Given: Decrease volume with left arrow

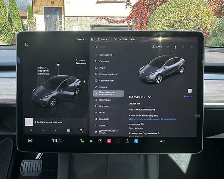Looking at the screenshot, I should tap(155, 141).
